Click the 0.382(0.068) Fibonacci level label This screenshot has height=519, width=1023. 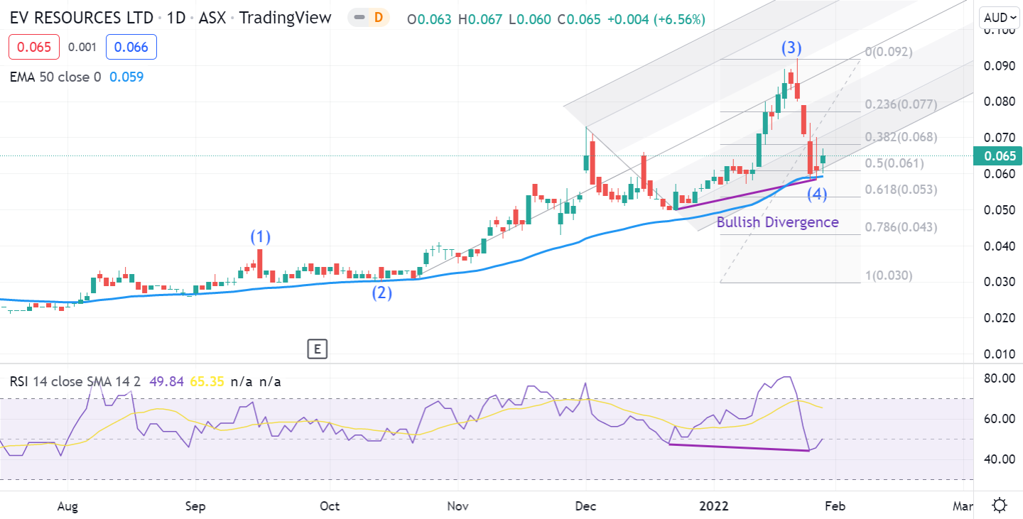click(x=901, y=136)
